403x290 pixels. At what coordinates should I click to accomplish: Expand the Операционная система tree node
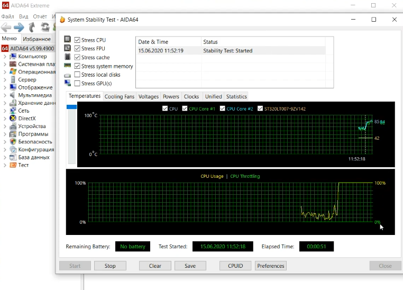[x=5, y=72]
